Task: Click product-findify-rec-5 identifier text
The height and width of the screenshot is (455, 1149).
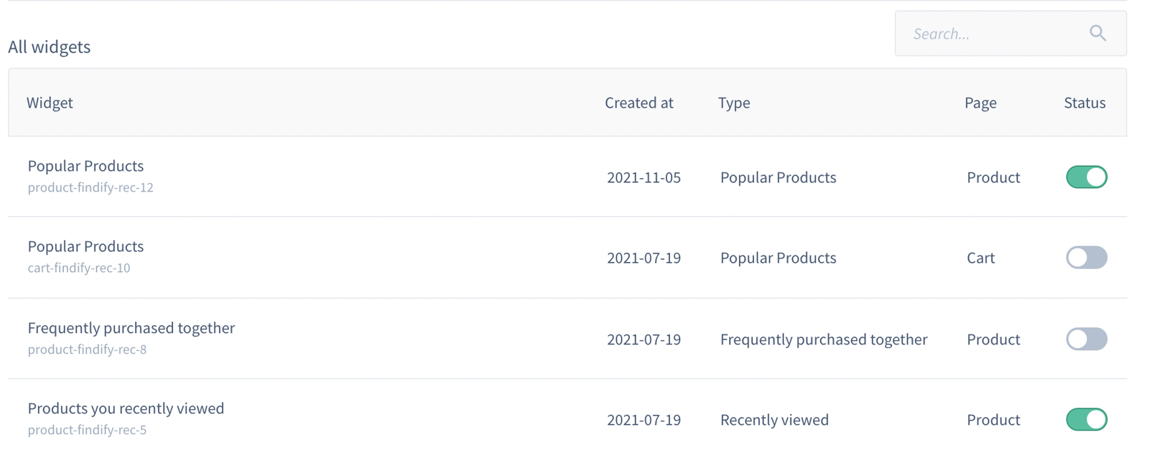Action: click(x=87, y=430)
